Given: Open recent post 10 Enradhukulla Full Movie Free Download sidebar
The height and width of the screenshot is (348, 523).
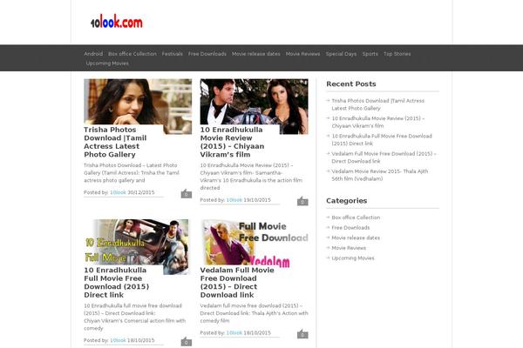Looking at the screenshot, I should pyautogui.click(x=382, y=139).
